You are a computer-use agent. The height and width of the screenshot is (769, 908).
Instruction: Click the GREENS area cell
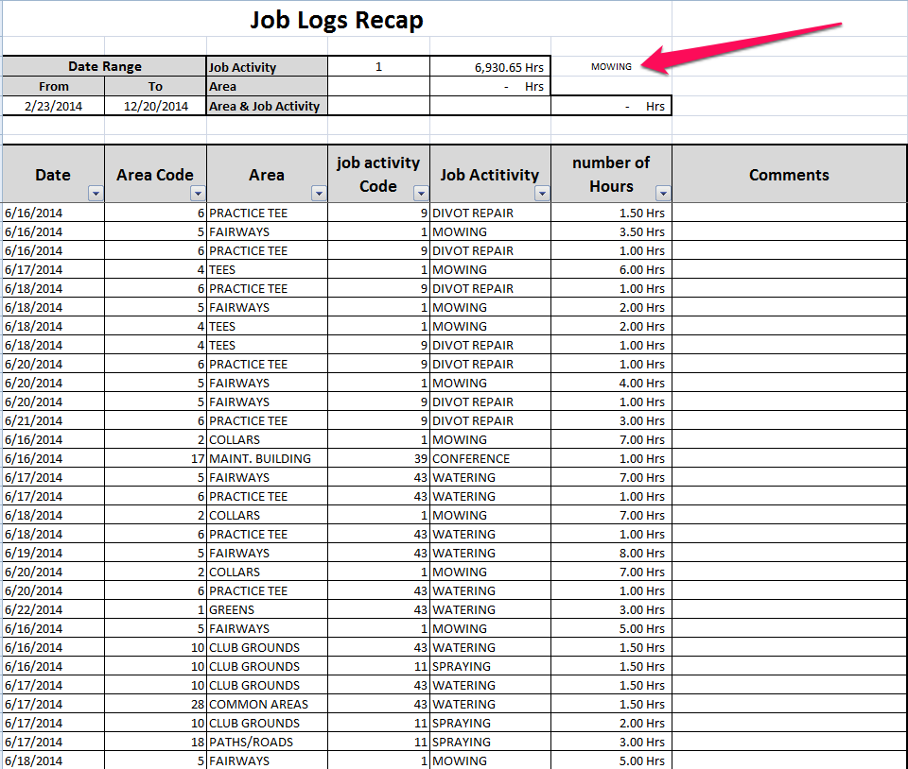pyautogui.click(x=267, y=609)
